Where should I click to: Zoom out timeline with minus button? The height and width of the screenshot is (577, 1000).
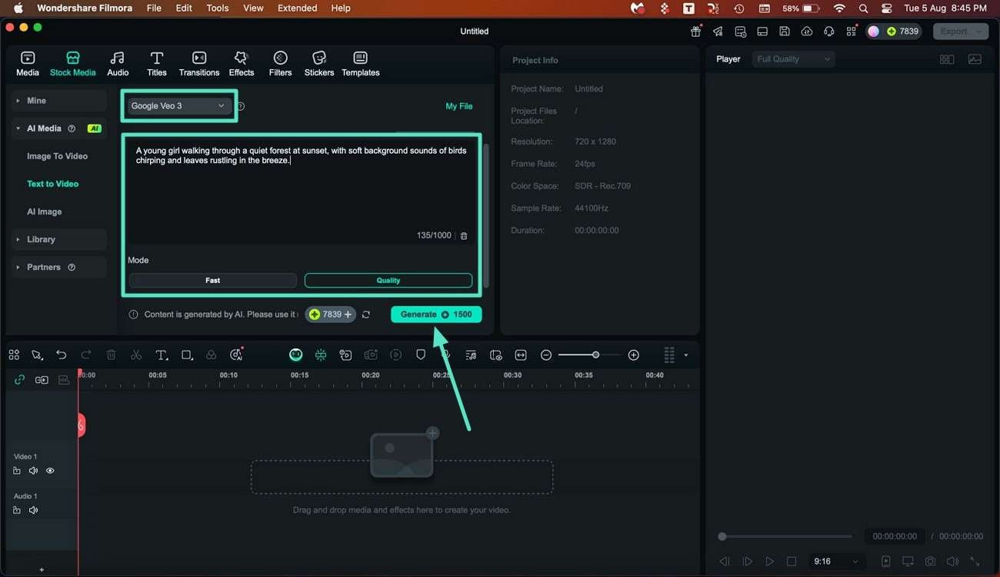546,355
